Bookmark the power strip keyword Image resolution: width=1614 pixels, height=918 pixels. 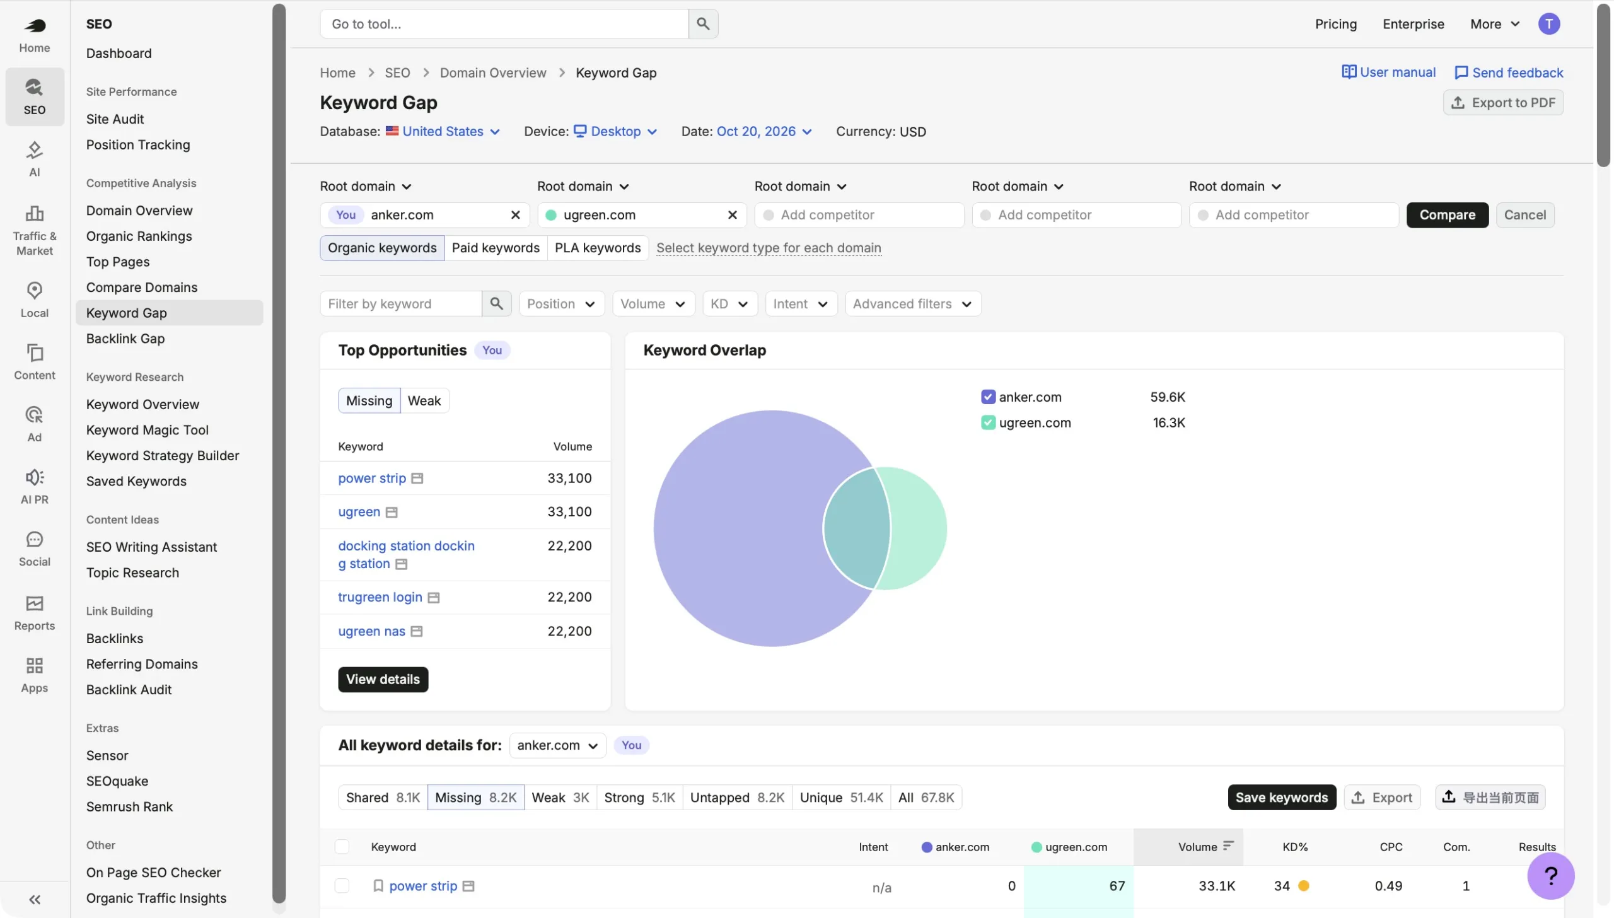(x=378, y=886)
